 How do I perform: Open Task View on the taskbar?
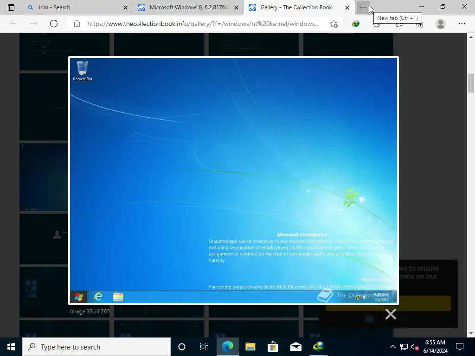click(x=204, y=347)
